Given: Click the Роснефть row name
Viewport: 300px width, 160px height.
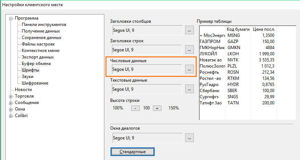Looking at the screenshot, I should (x=209, y=72).
